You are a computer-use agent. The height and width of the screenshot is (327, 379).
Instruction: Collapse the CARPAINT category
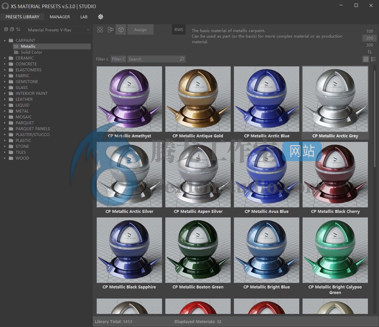[5, 41]
